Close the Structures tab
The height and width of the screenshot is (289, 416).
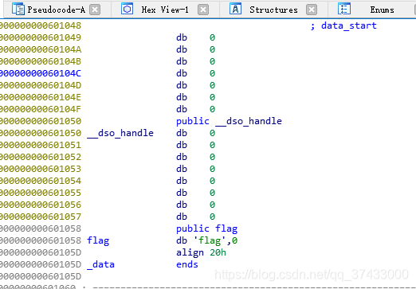(312, 10)
